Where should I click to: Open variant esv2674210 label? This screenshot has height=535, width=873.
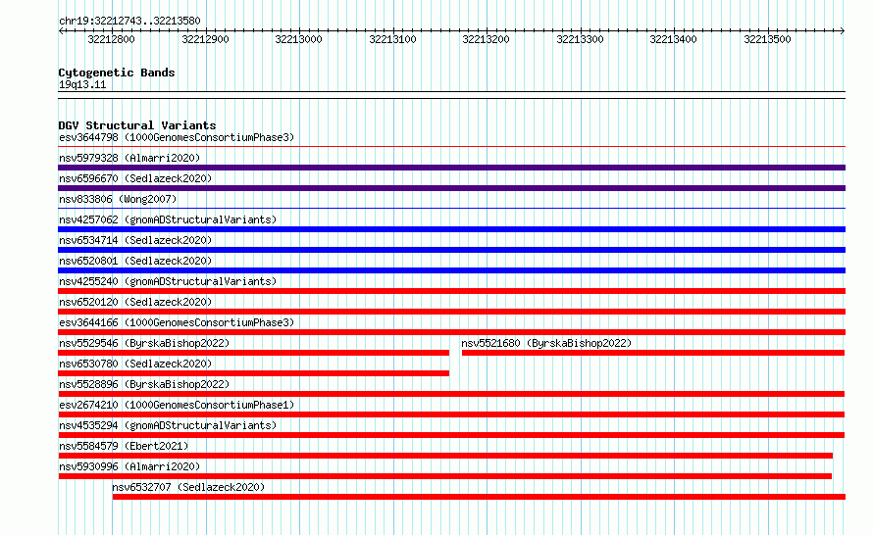pos(177,405)
